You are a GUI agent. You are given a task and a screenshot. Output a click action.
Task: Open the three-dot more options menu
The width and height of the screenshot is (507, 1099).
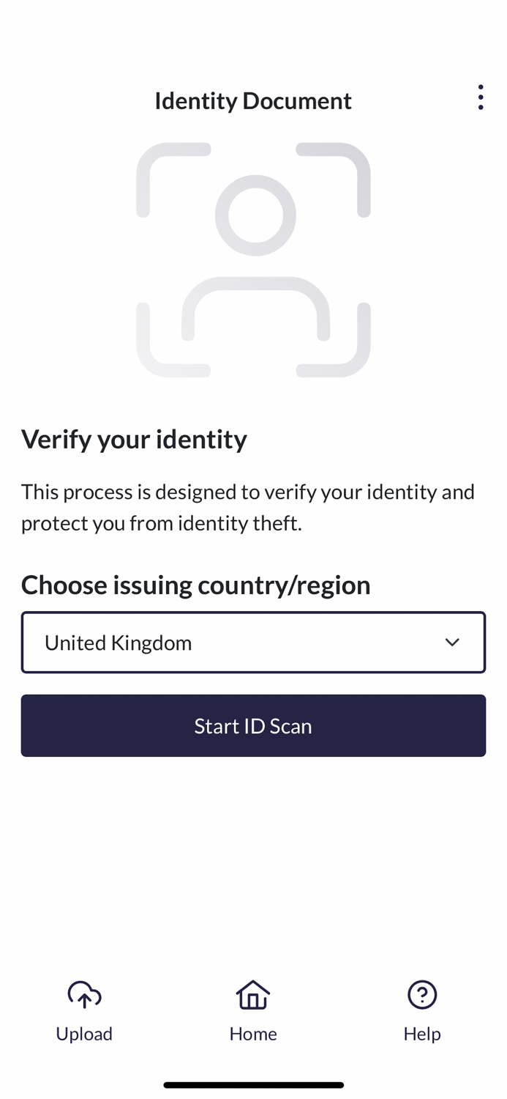(x=480, y=97)
